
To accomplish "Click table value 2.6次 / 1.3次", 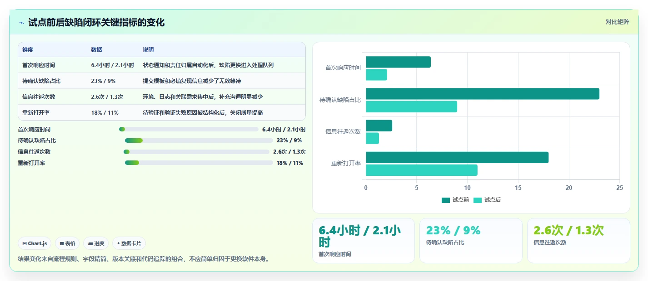I will (107, 97).
